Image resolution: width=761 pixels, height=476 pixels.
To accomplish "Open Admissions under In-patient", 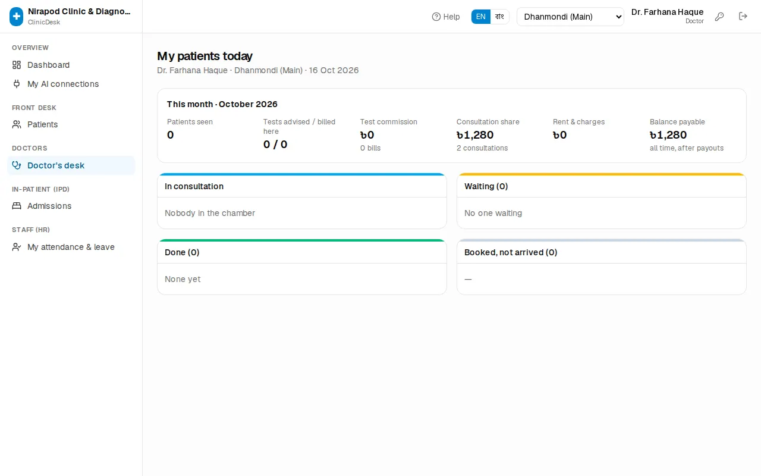I will [71, 206].
